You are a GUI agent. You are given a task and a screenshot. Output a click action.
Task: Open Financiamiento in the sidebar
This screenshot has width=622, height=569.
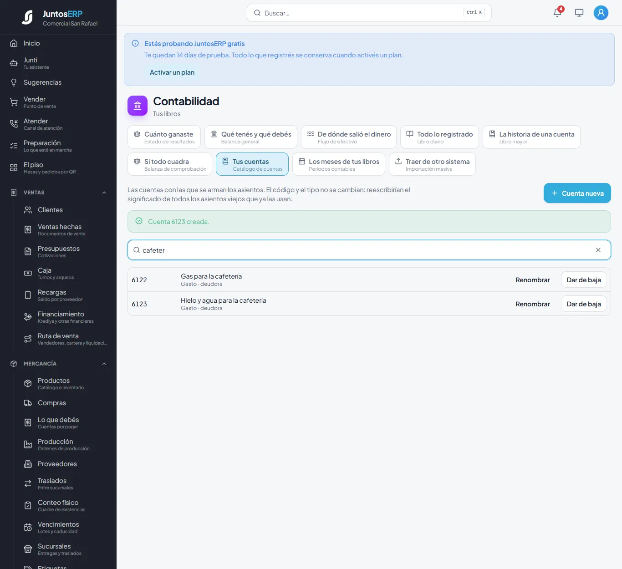[66, 317]
